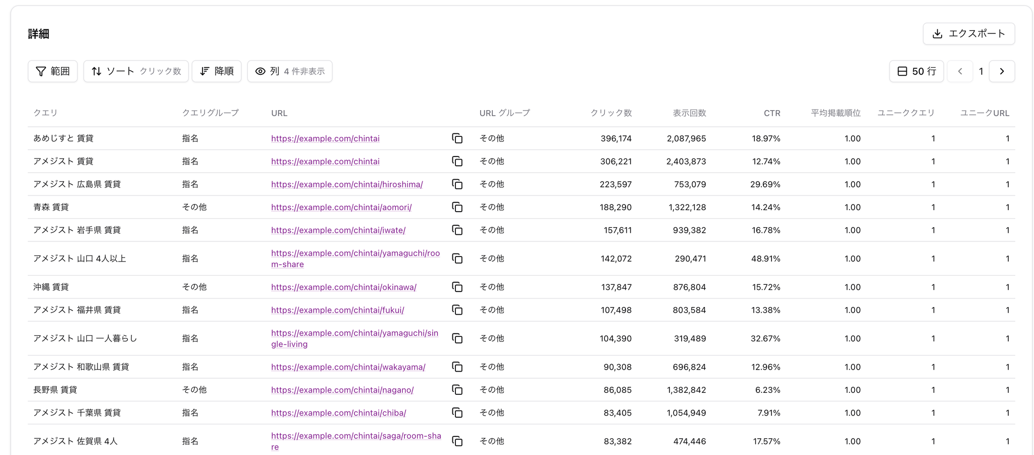
Task: Click the download icon inside エクスポート button
Action: pos(938,33)
